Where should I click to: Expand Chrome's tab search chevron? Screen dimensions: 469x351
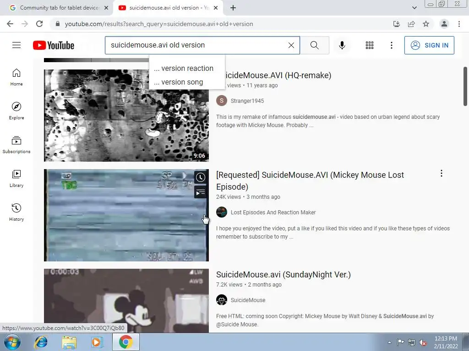coord(414,8)
